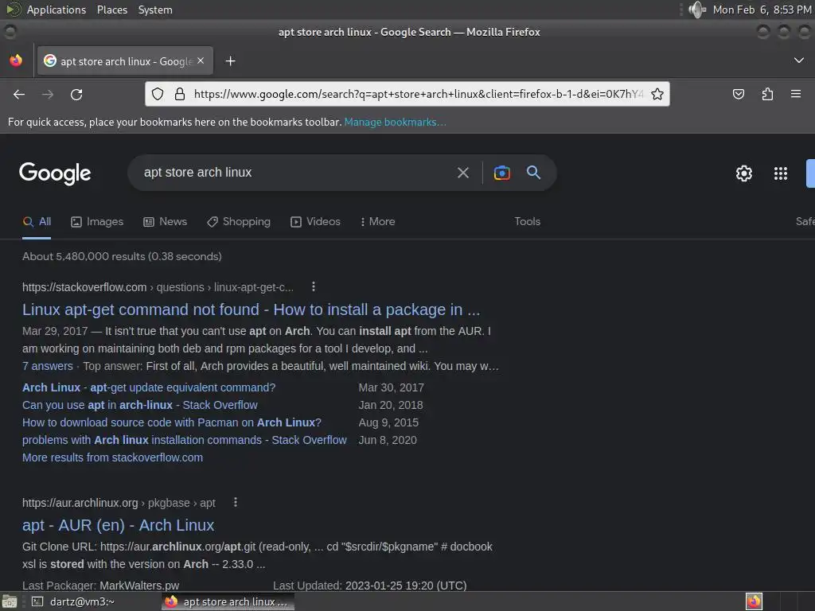The width and height of the screenshot is (815, 611).
Task: Open 'Linux apt-get command not found' result
Action: 251,309
